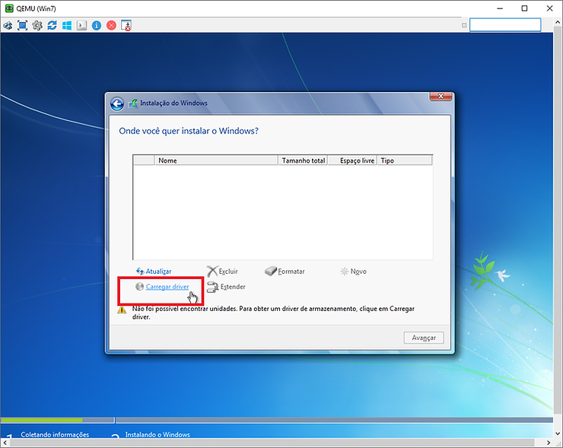563x448 pixels.
Task: Click the Tipo column header
Action: coord(405,160)
